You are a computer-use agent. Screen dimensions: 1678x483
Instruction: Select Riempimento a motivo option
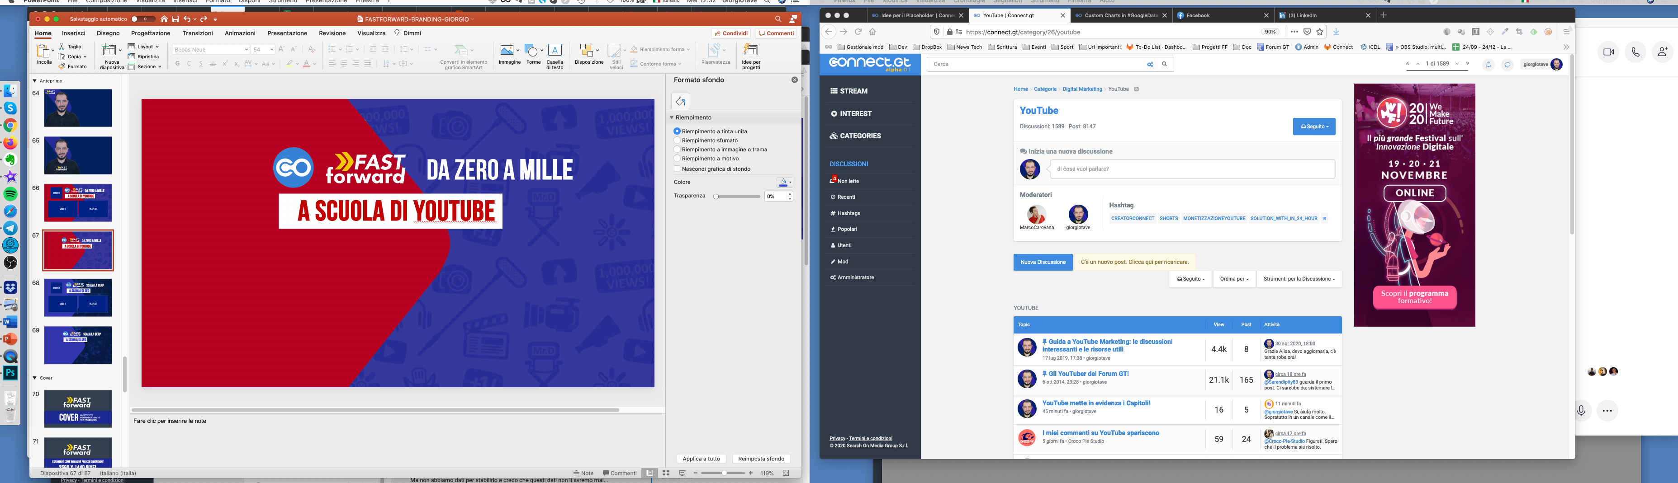tap(706, 159)
